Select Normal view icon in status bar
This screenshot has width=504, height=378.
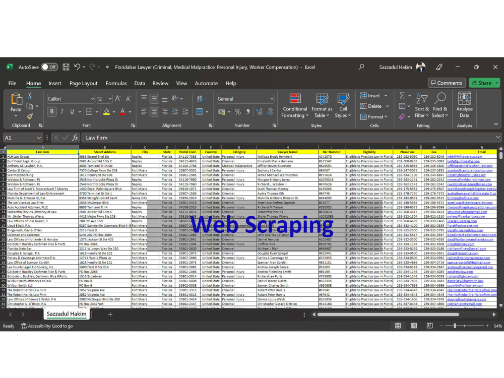[398, 326]
